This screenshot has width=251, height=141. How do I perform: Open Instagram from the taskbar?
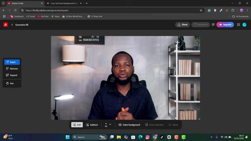(x=147, y=137)
